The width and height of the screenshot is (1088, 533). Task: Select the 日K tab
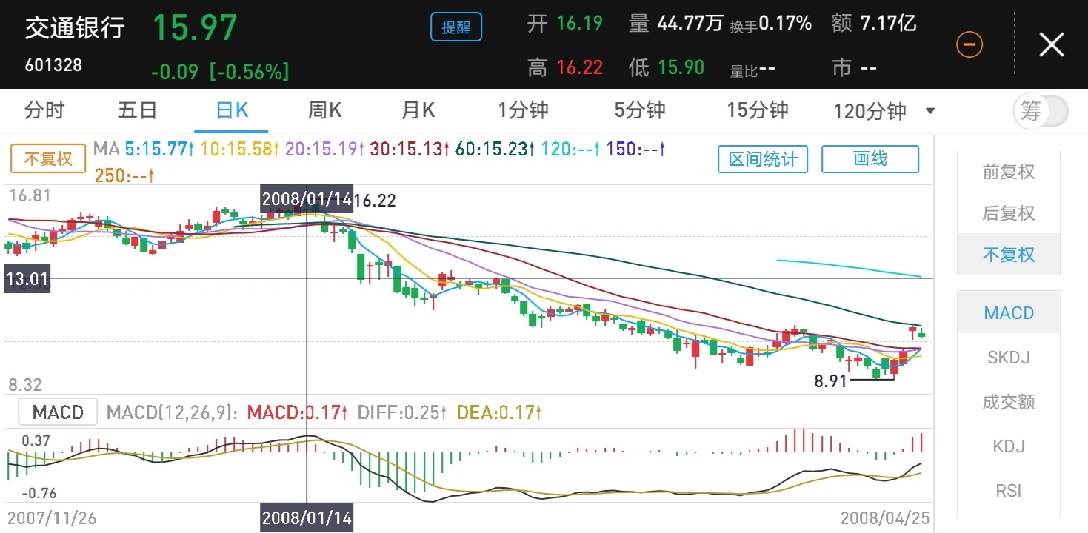click(x=232, y=111)
